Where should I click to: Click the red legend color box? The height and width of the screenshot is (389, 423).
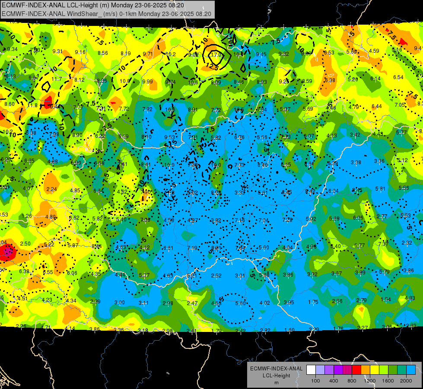click(x=356, y=370)
